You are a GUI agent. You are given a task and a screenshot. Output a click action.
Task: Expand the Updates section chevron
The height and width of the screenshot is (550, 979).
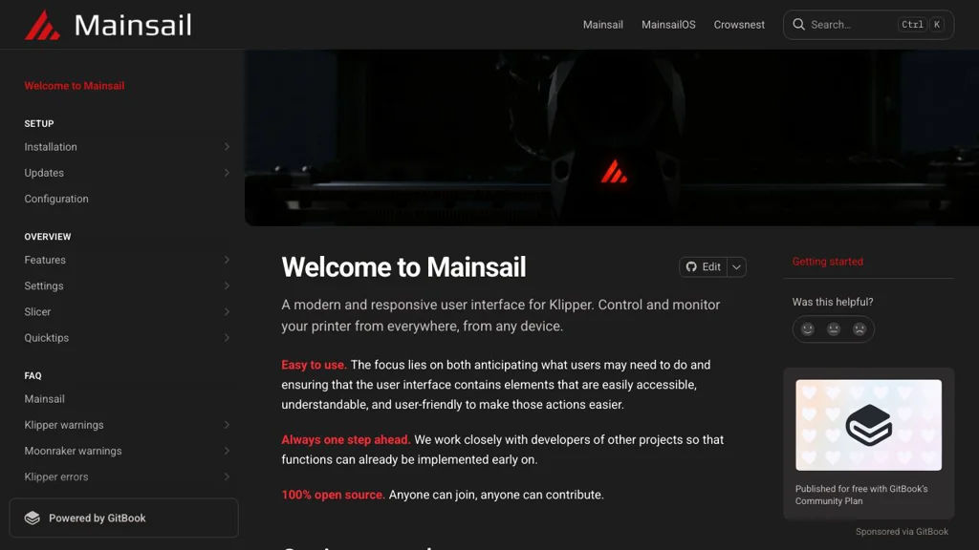point(227,173)
